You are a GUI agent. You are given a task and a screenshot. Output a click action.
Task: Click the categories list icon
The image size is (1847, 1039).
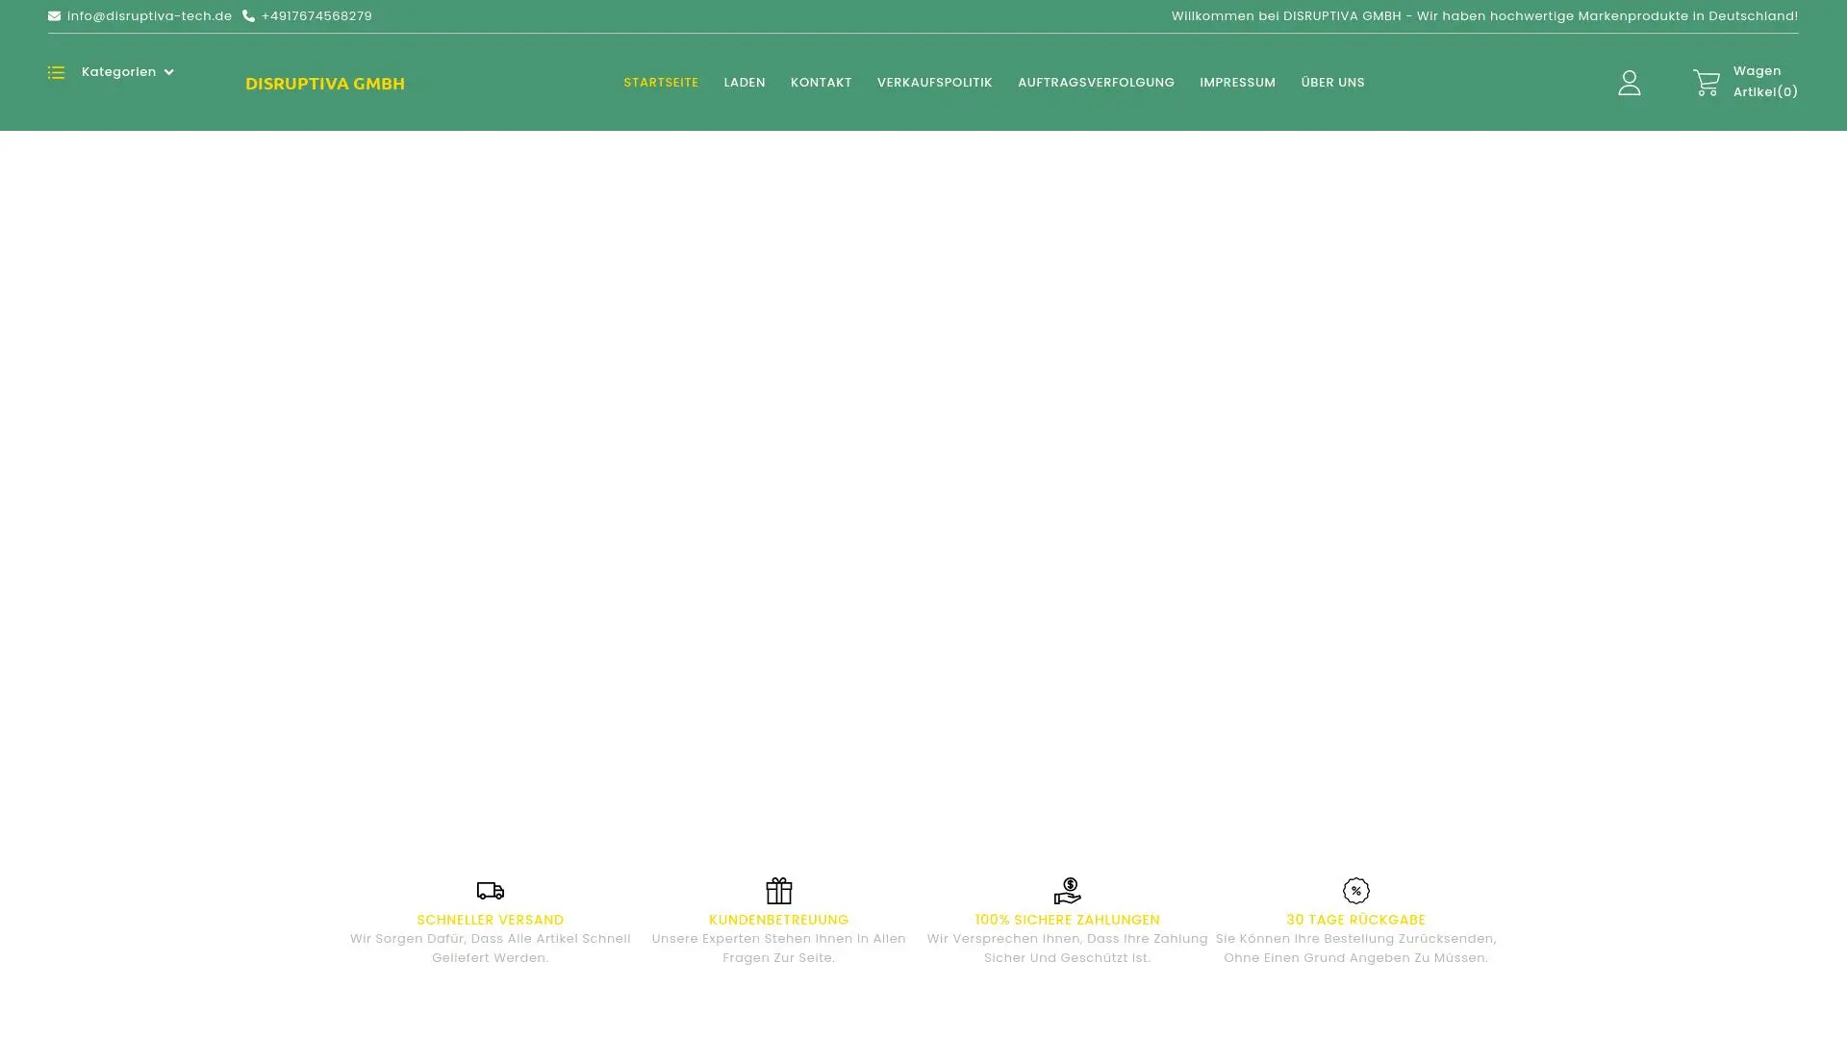point(57,72)
